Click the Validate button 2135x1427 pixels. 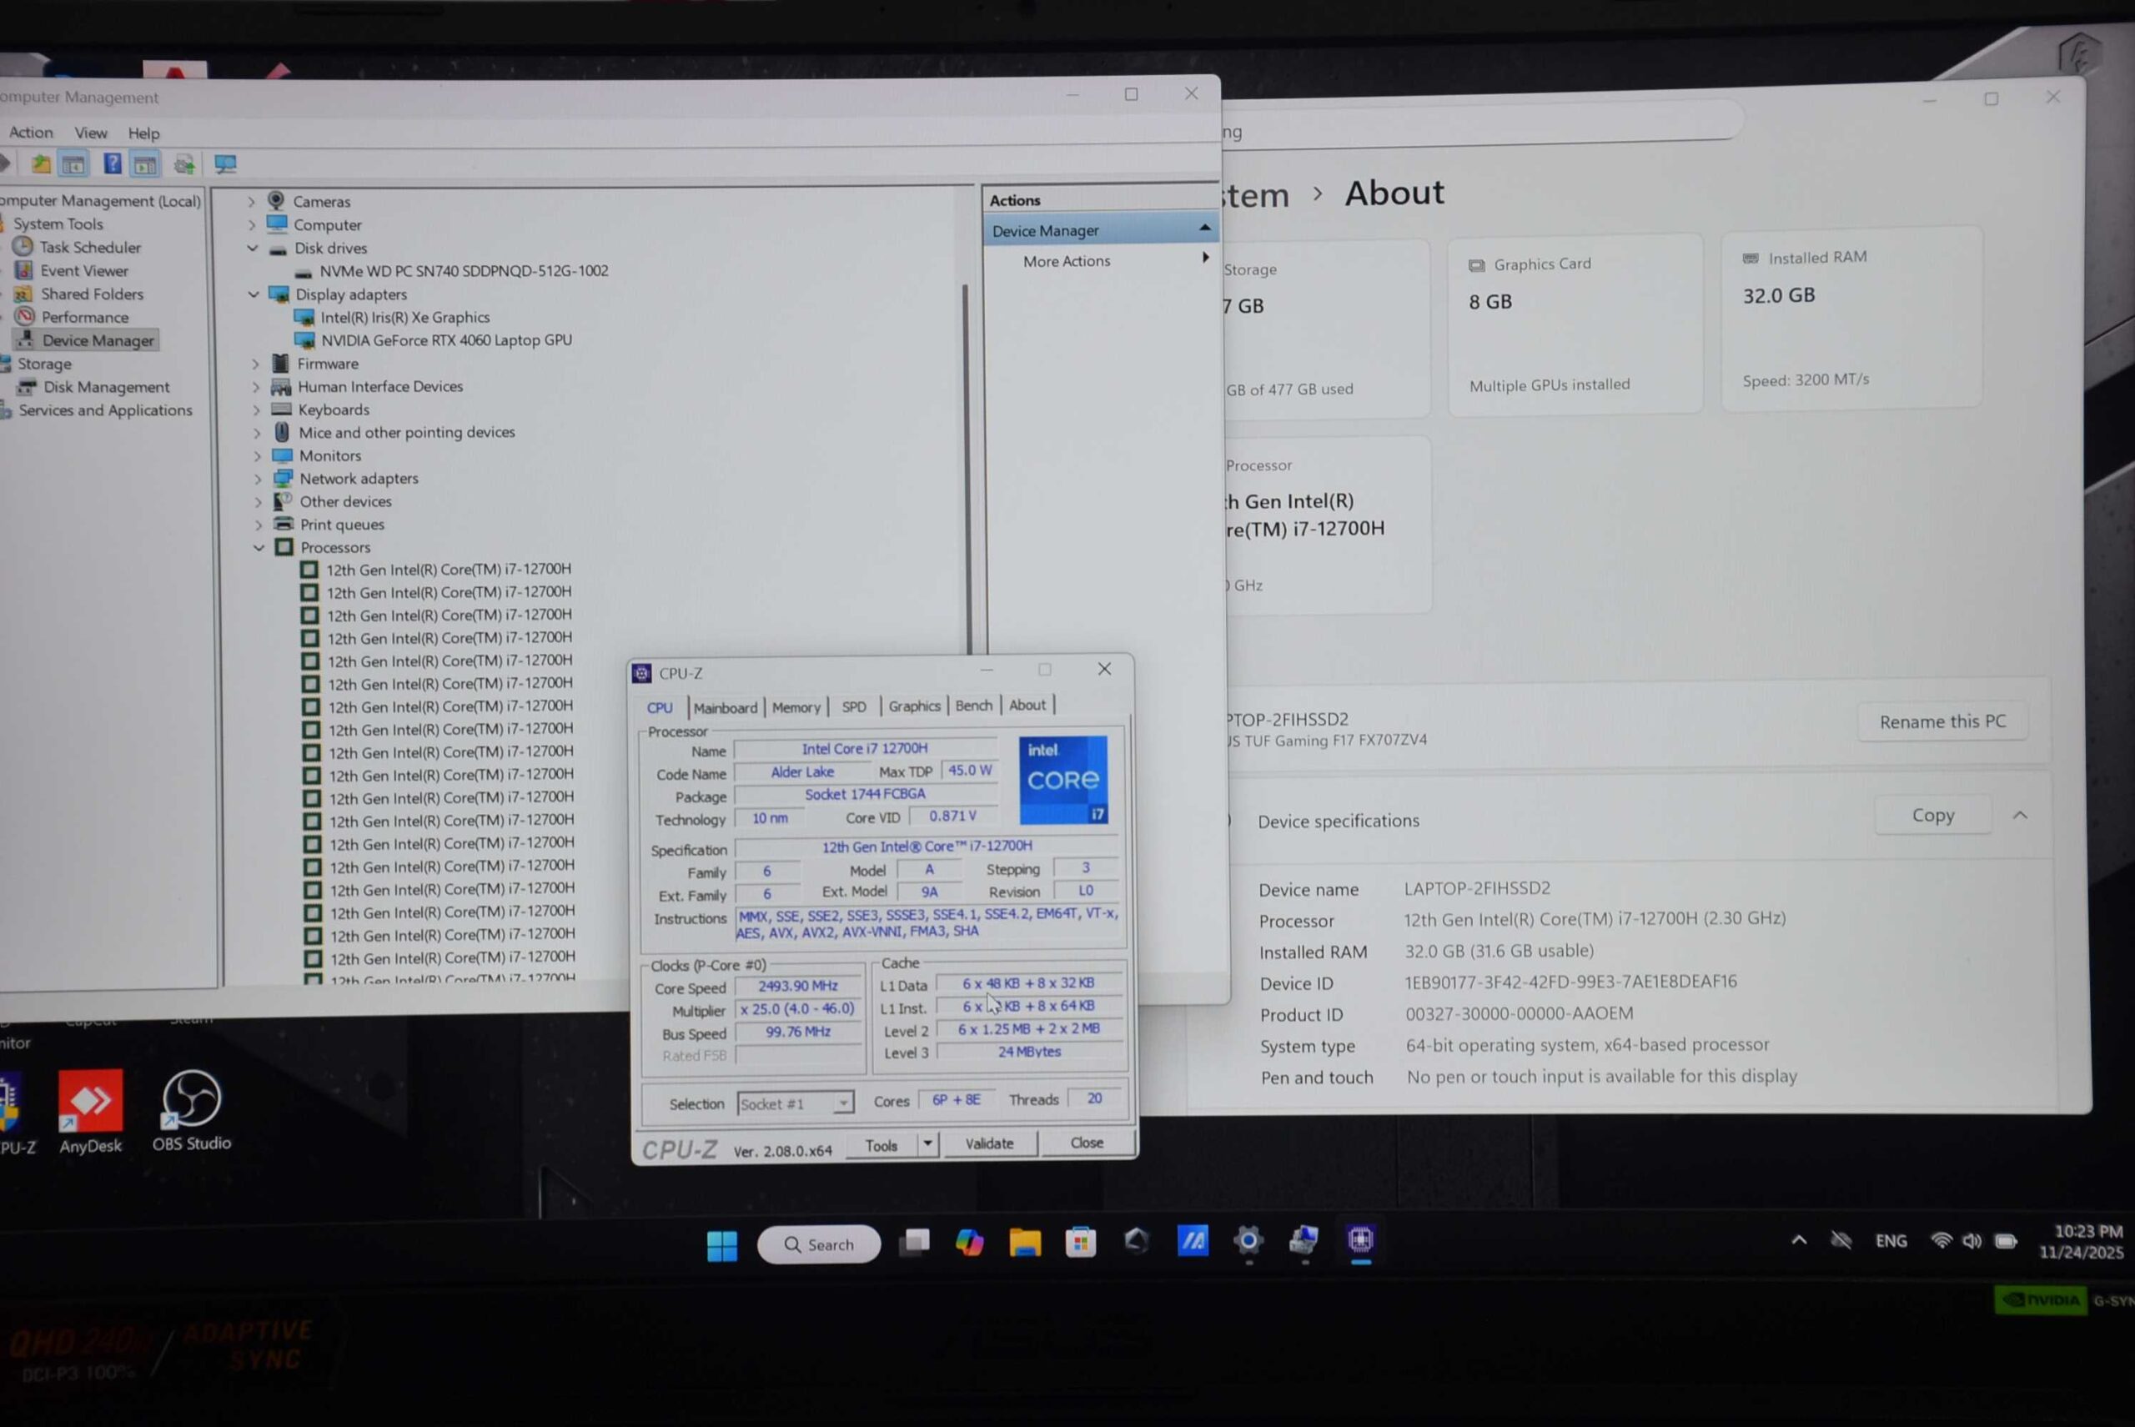(x=989, y=1143)
